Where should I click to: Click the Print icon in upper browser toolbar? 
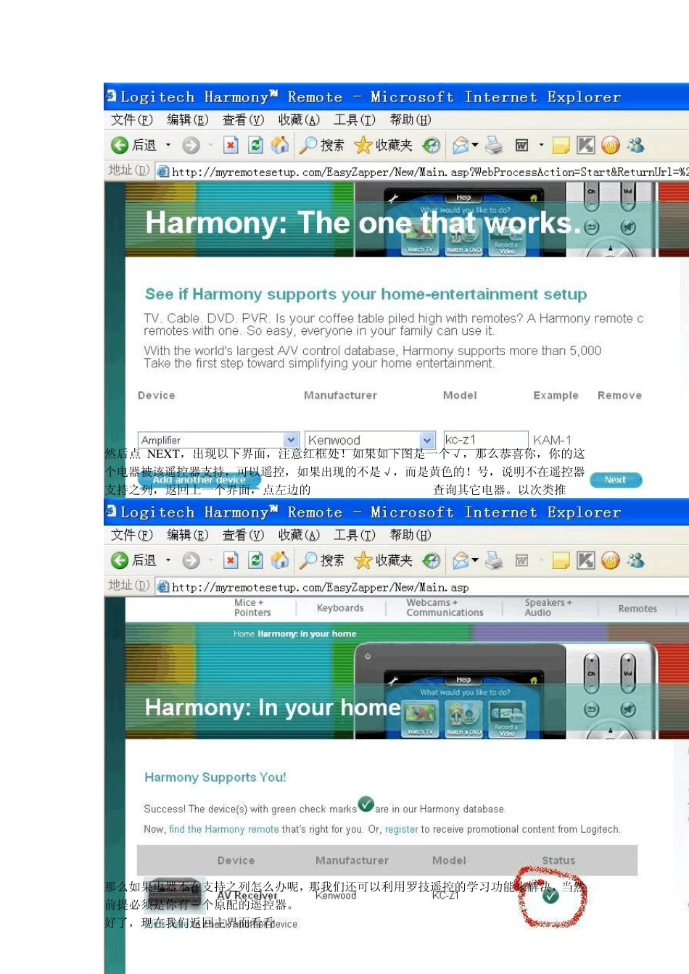(494, 145)
